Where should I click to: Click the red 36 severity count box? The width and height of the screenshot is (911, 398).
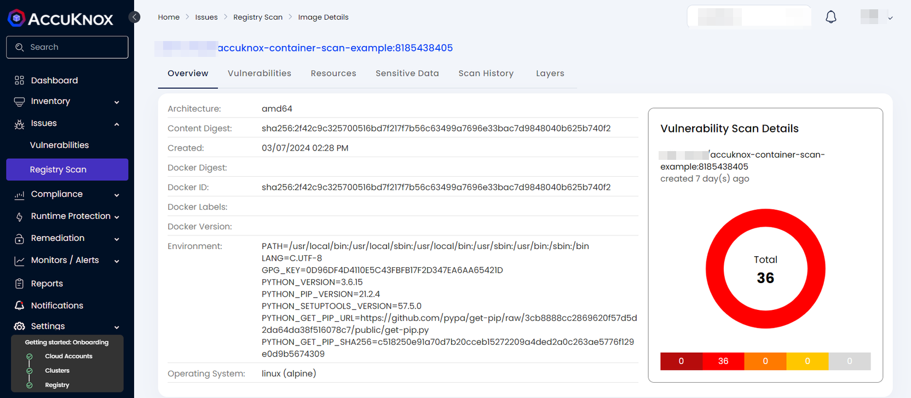click(723, 361)
